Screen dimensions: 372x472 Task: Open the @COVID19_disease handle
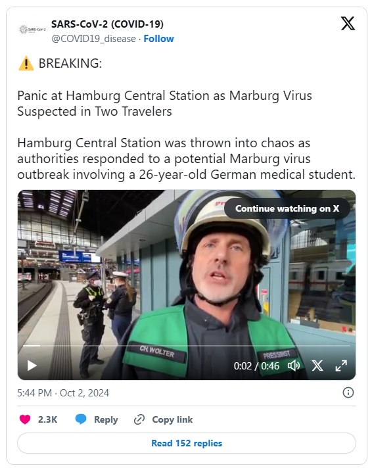tap(93, 39)
